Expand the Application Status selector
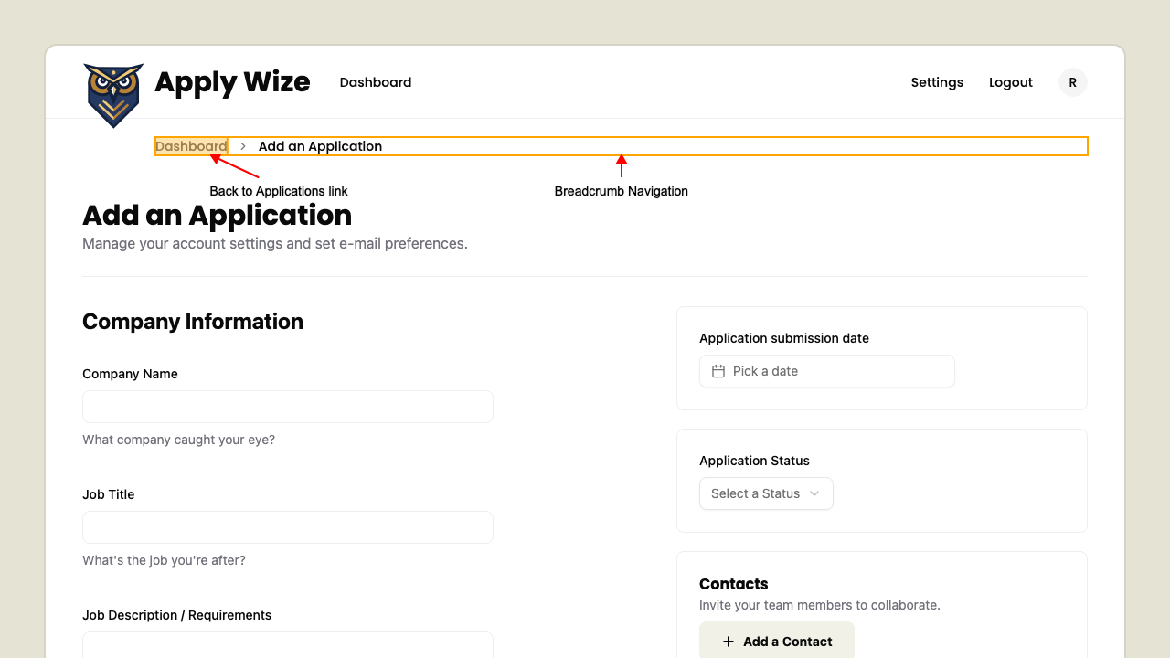 766,493
